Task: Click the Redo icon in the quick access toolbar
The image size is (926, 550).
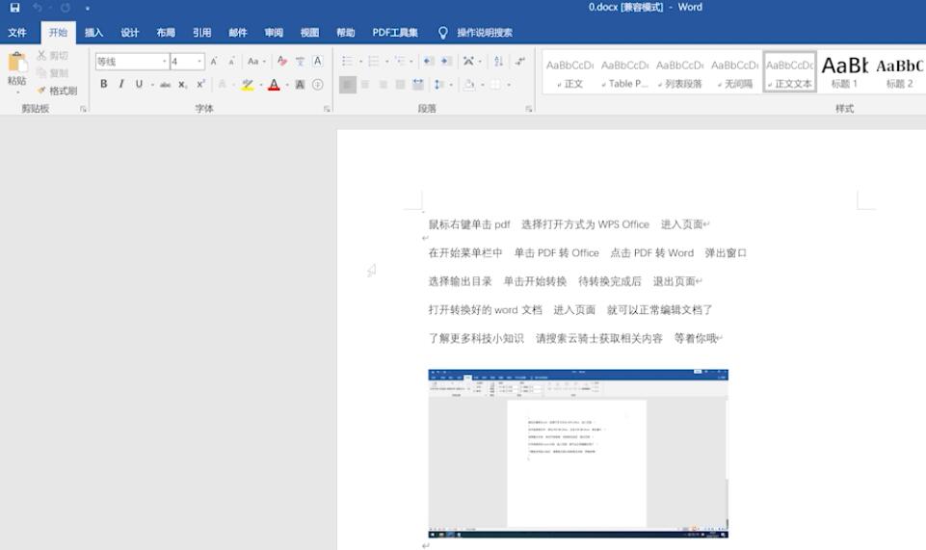Action: pyautogui.click(x=65, y=8)
